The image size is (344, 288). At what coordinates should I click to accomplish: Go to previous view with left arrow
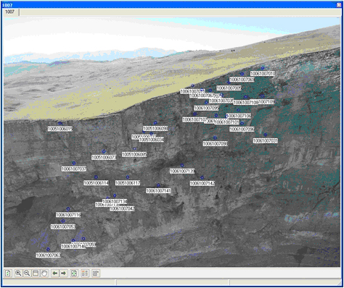pos(55,274)
